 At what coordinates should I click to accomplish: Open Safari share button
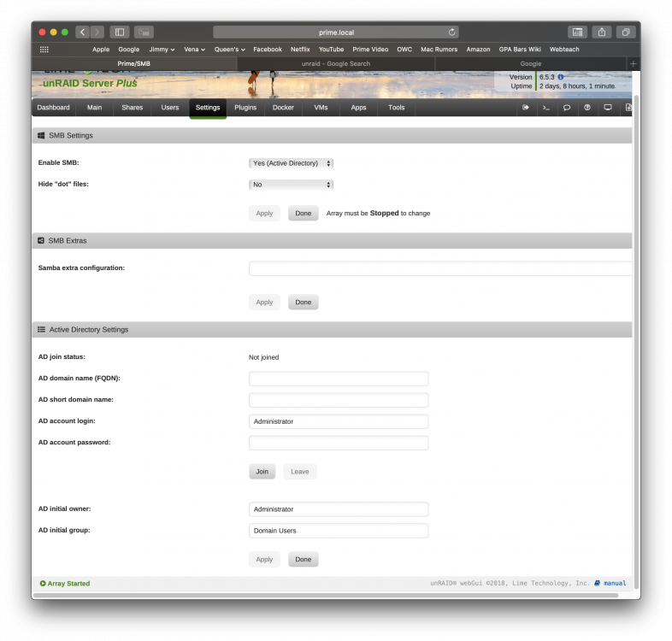click(x=602, y=32)
